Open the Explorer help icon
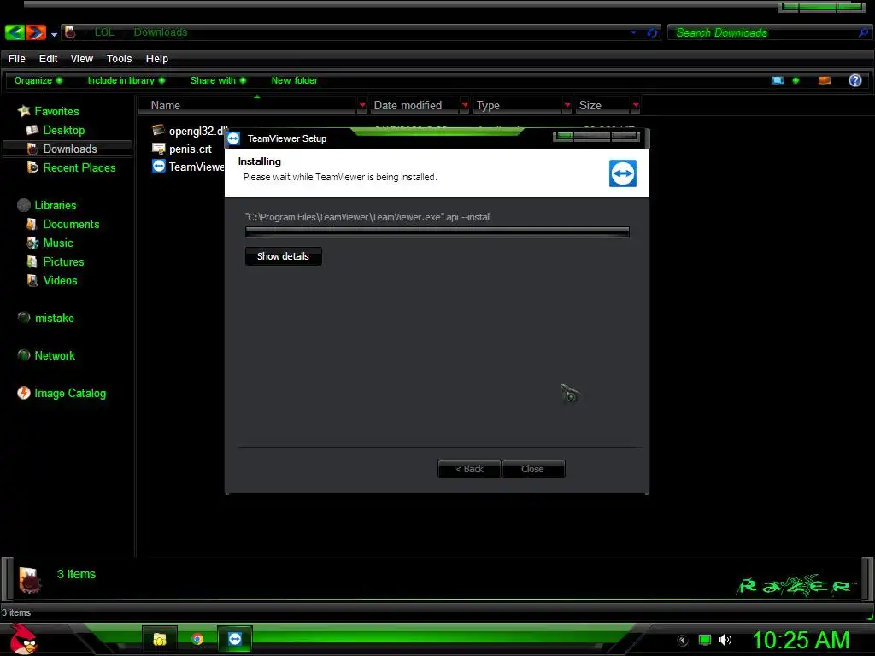Image resolution: width=875 pixels, height=656 pixels. 854,80
